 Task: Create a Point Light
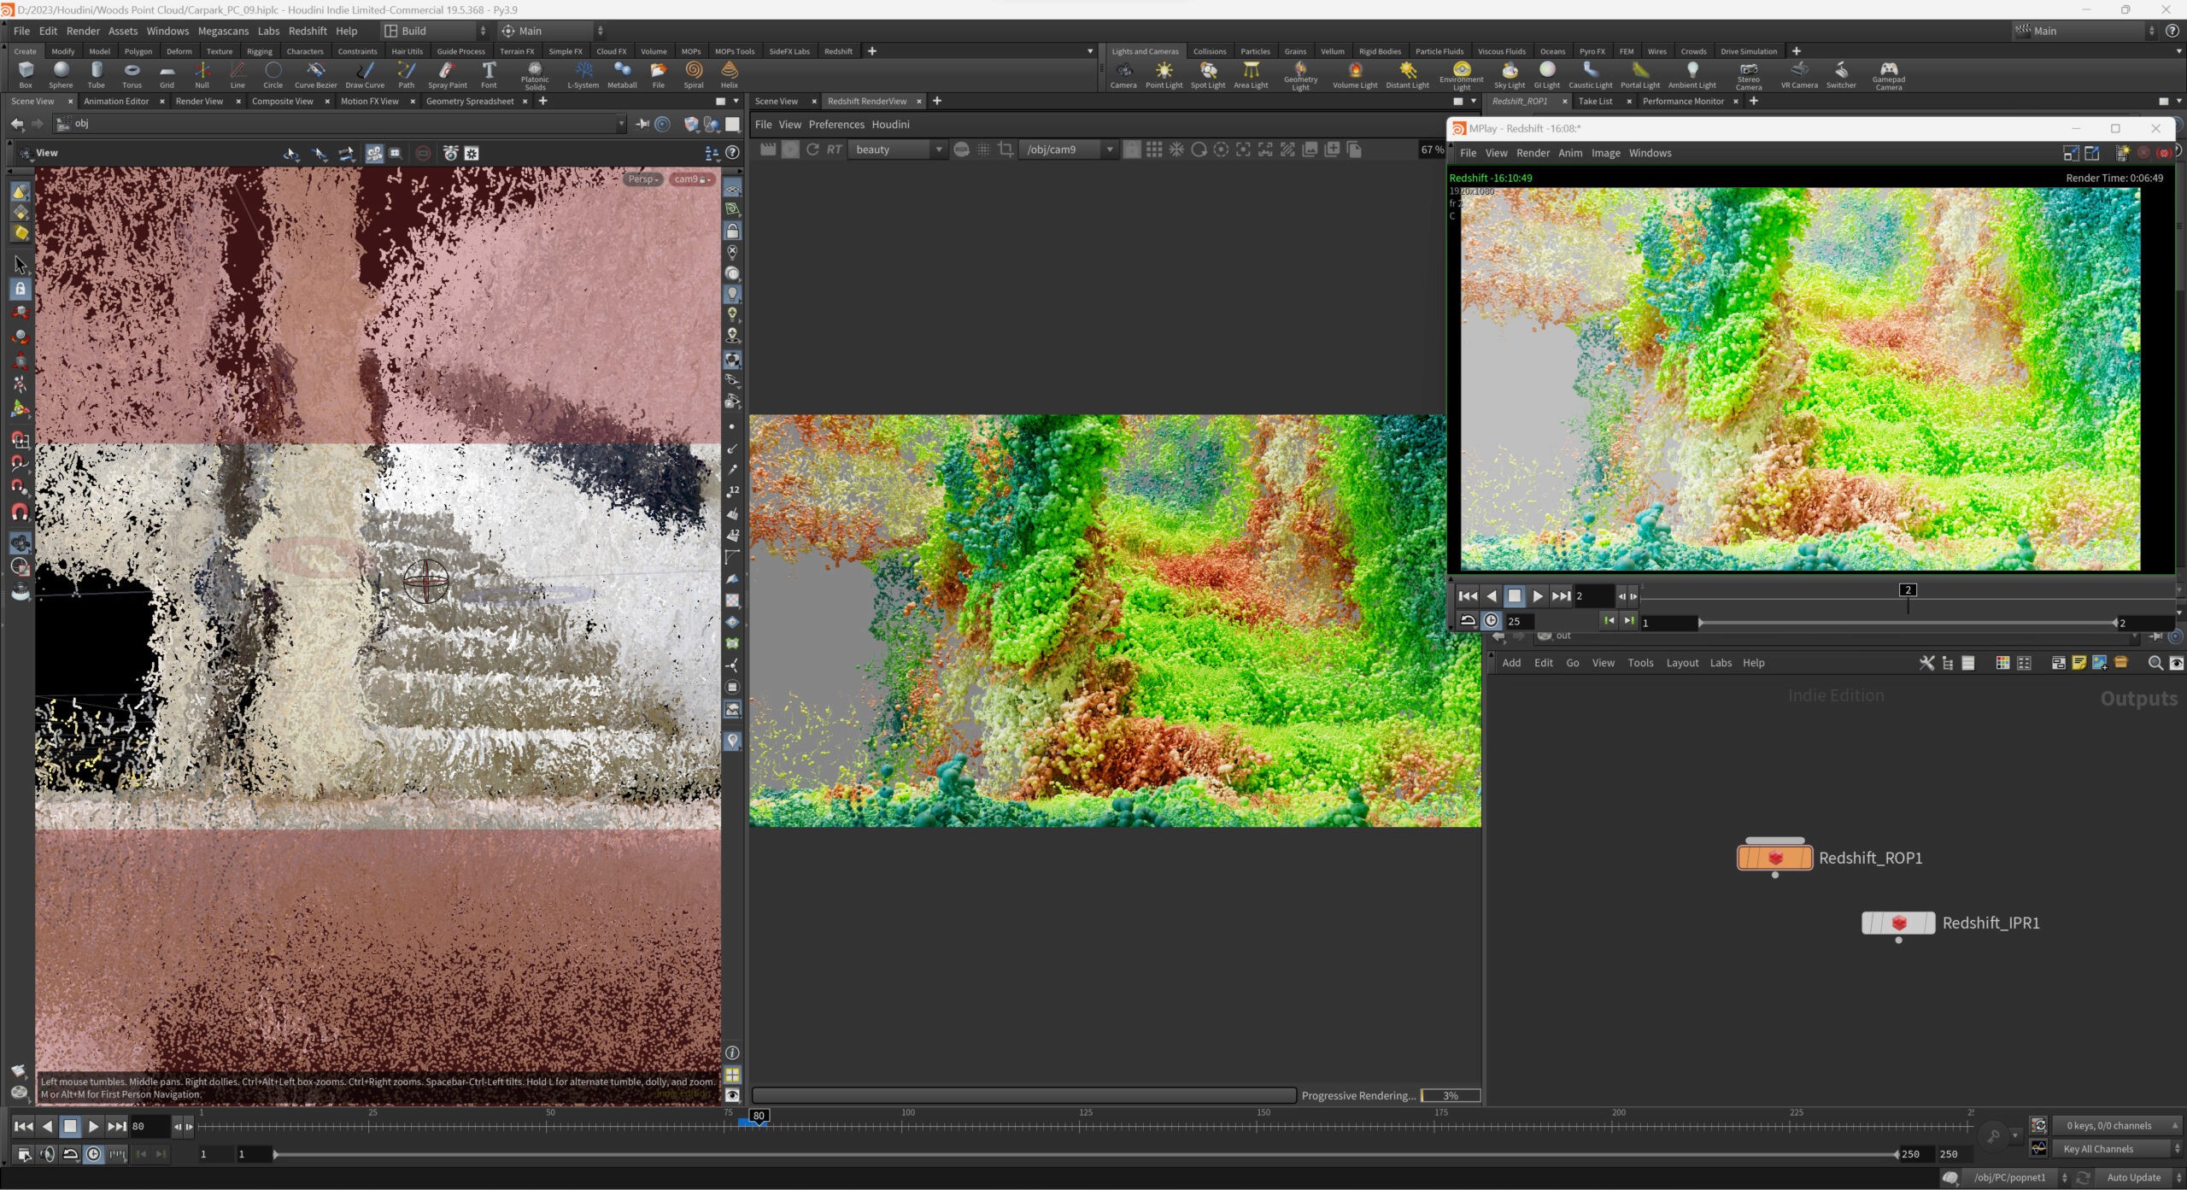pyautogui.click(x=1164, y=74)
